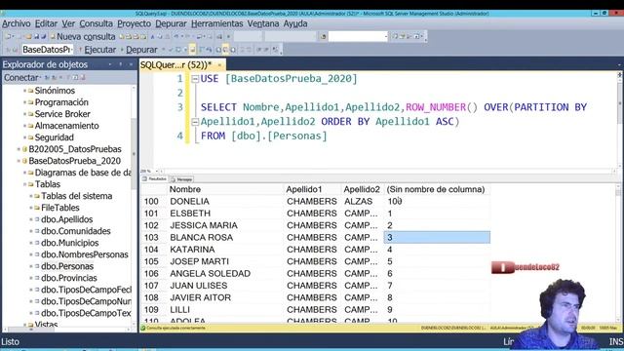Close the SQLQuer...r (52))* tab
The width and height of the screenshot is (624, 351).
pos(219,65)
